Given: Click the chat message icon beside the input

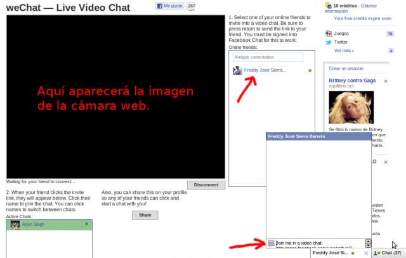Looking at the screenshot, I should click(271, 243).
